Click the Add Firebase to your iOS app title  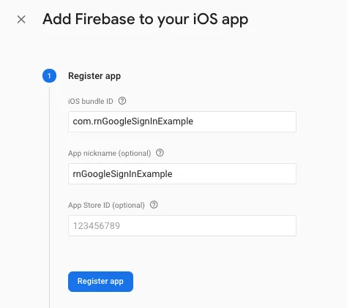click(146, 20)
